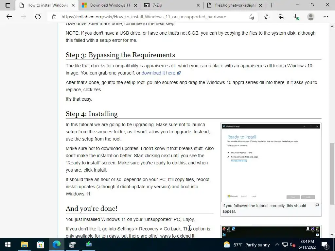Image resolution: width=335 pixels, height=251 pixels.
Task: Open the Collections panel
Action: point(281,17)
